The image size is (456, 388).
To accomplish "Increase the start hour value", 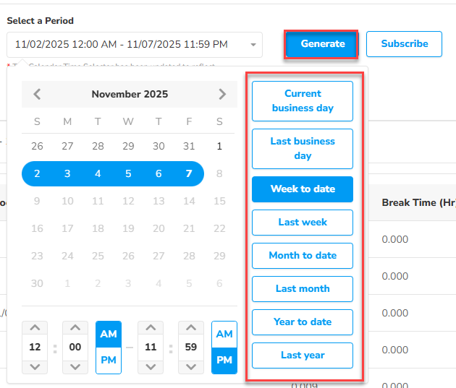I will pos(35,329).
